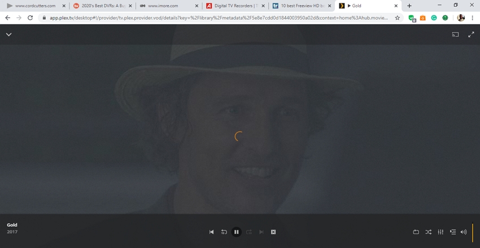Reload the current page

30,18
